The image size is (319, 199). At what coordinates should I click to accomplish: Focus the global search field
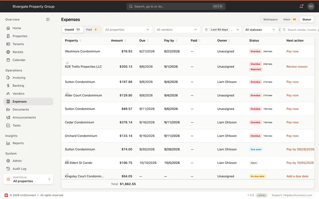click(176, 6)
